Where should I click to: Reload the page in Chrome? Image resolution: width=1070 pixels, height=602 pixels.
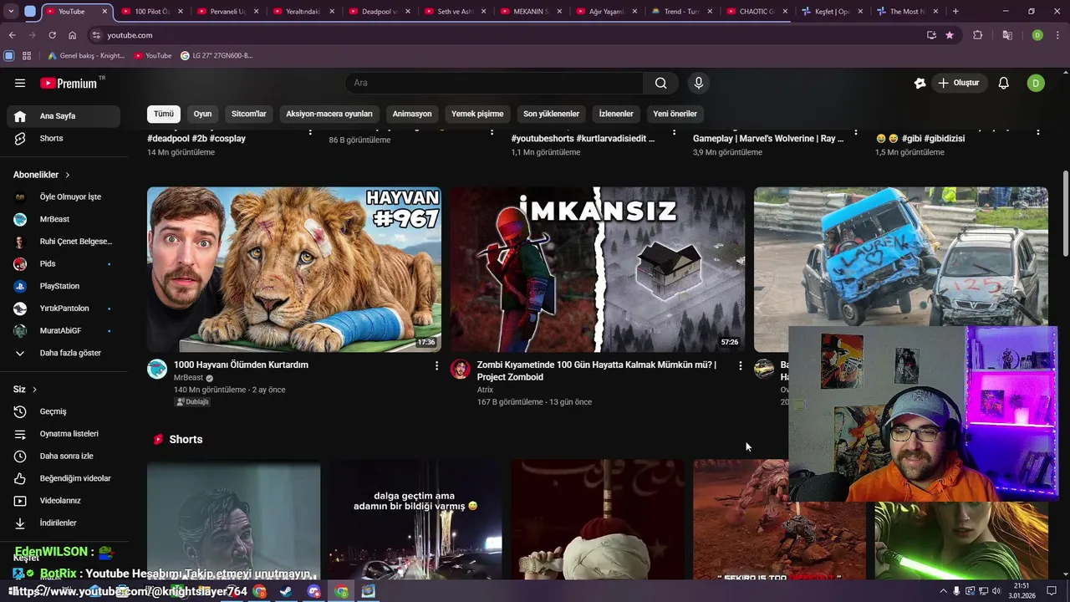(x=52, y=35)
